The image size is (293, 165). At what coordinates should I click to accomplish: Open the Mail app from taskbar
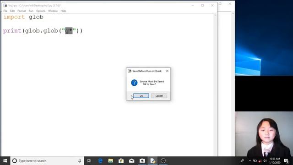(131, 161)
